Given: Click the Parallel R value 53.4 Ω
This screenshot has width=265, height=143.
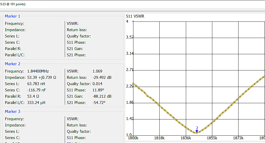Looking at the screenshot, I should coord(33,96).
